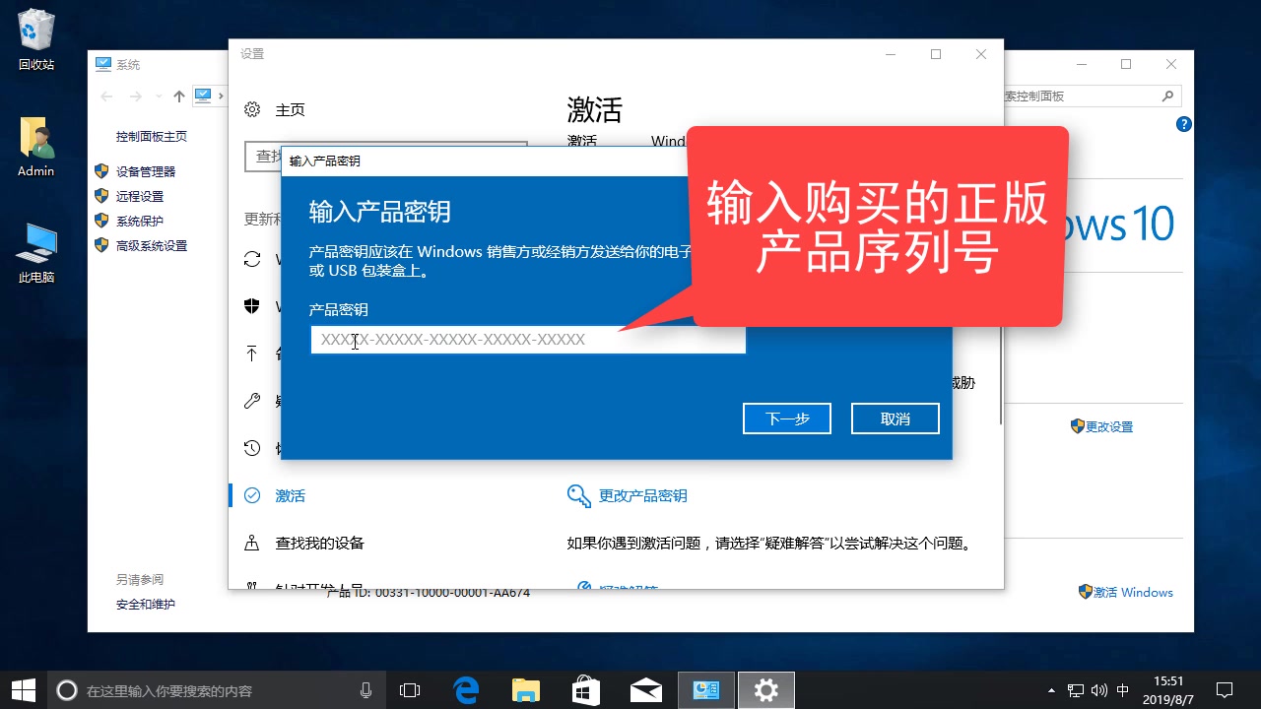Open Windows 更新 via the sync icon in sidebar
Image resolution: width=1261 pixels, height=709 pixels.
pyautogui.click(x=253, y=259)
